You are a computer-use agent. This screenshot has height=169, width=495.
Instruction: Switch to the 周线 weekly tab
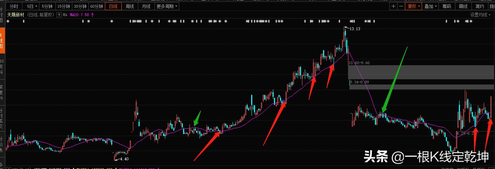click(130, 6)
